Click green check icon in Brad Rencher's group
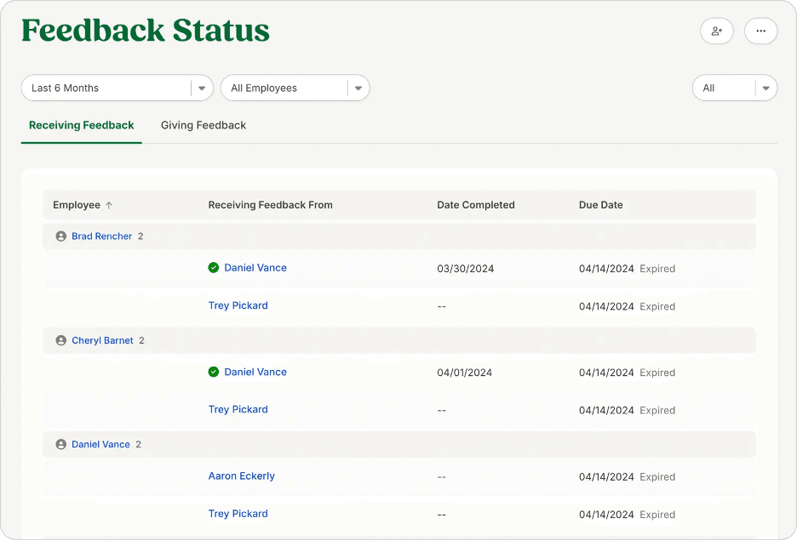Image resolution: width=797 pixels, height=541 pixels. pos(214,268)
